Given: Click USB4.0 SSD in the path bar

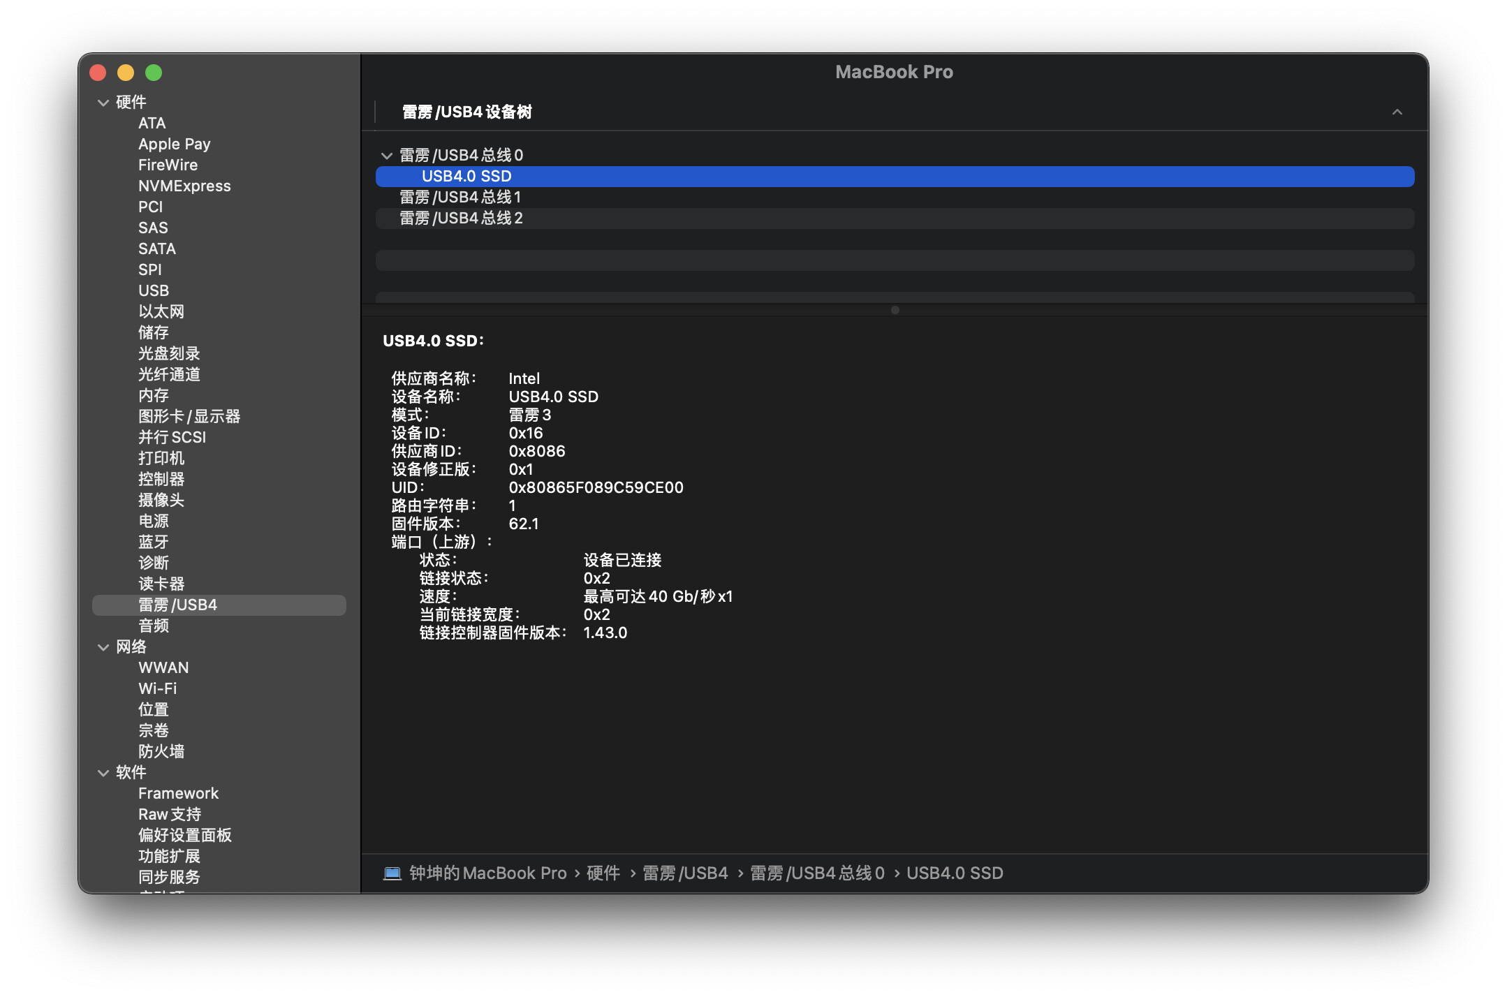Looking at the screenshot, I should (x=955, y=873).
